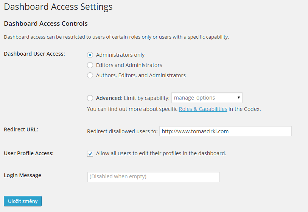Click the 'Redirect URL:' row label

click(21, 129)
